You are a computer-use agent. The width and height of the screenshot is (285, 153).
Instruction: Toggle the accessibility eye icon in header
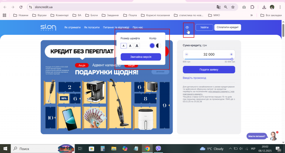[x=187, y=27]
